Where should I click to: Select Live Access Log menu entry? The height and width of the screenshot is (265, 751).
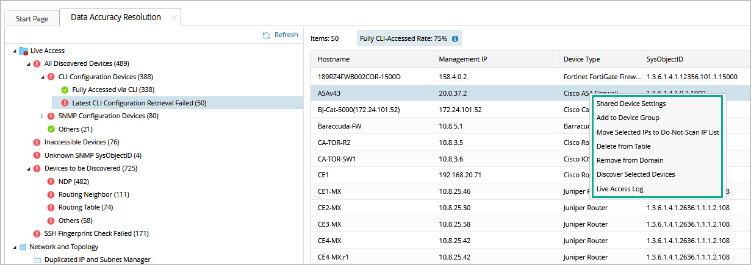pyautogui.click(x=620, y=189)
